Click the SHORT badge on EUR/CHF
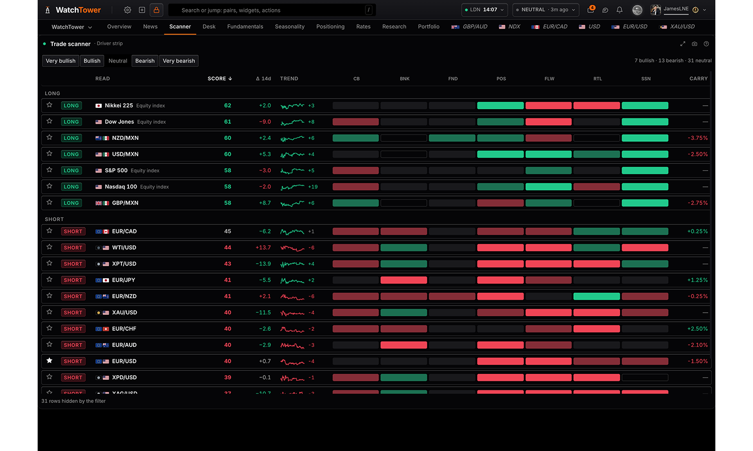The height and width of the screenshot is (451, 753). coord(73,329)
